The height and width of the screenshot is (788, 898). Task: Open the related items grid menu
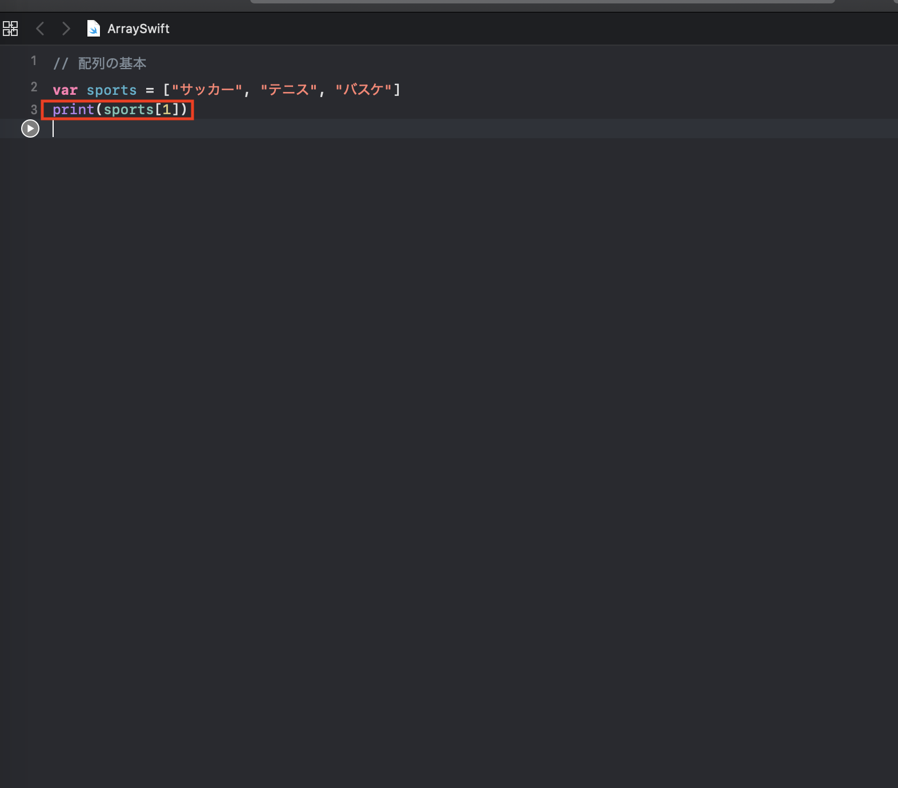point(10,29)
